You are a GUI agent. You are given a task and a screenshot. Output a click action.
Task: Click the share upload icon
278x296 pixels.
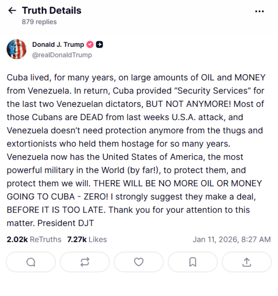click(246, 262)
